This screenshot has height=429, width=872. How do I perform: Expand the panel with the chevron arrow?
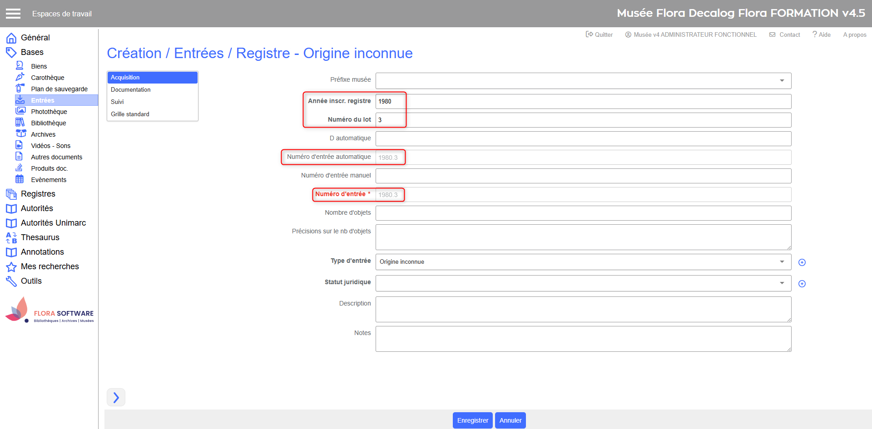pos(116,397)
